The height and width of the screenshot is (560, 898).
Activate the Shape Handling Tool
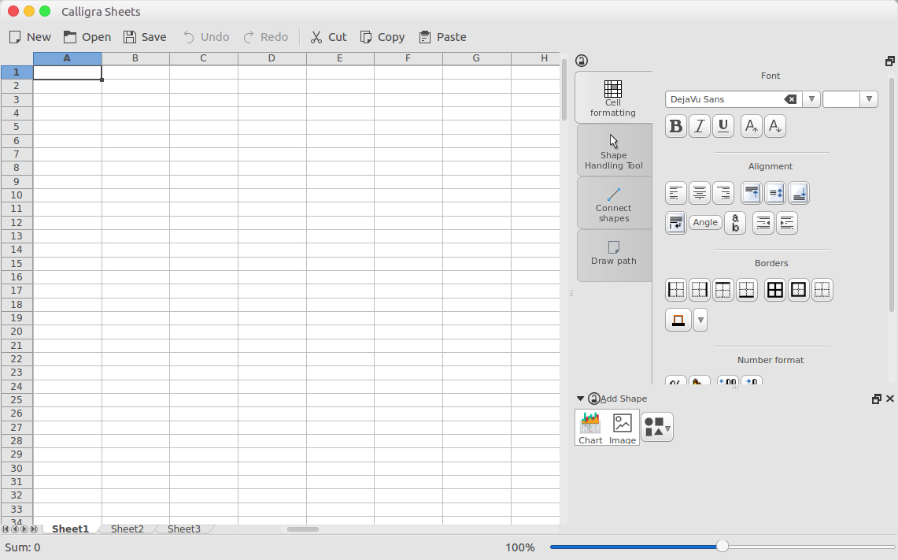[614, 151]
